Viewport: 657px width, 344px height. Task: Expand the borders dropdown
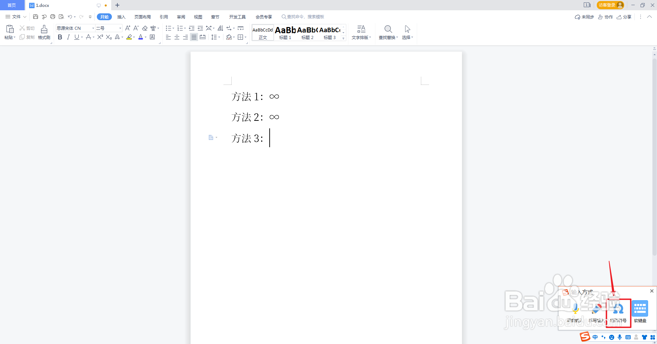[246, 37]
